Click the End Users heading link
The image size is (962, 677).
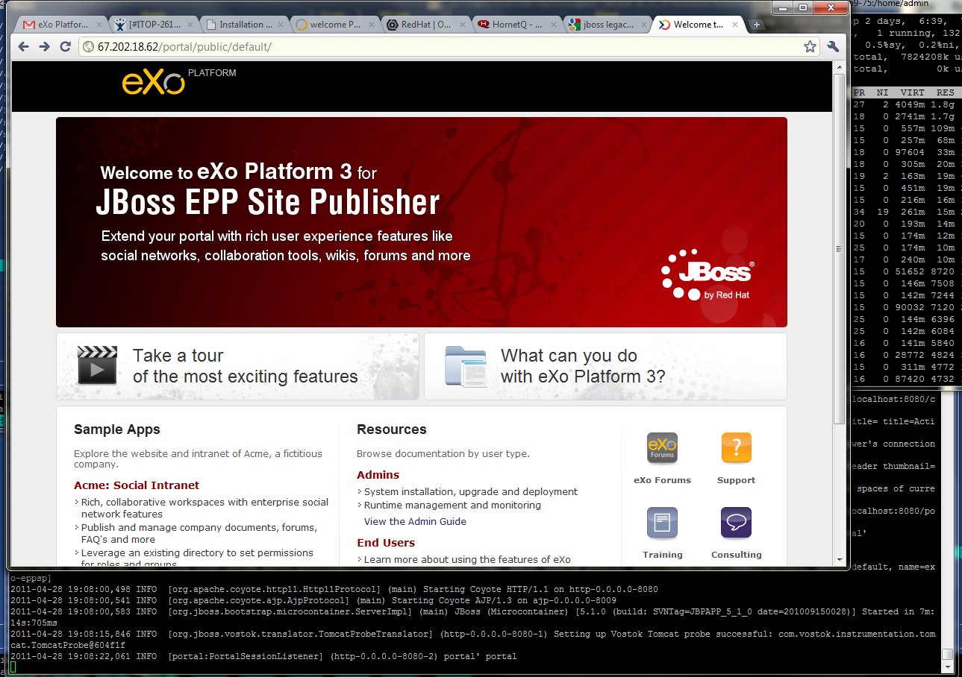(x=386, y=543)
